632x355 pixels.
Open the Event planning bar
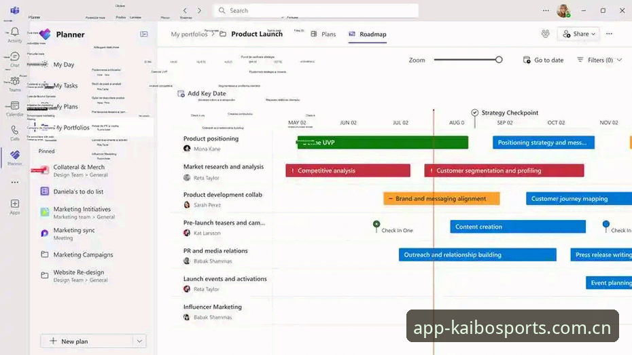609,283
